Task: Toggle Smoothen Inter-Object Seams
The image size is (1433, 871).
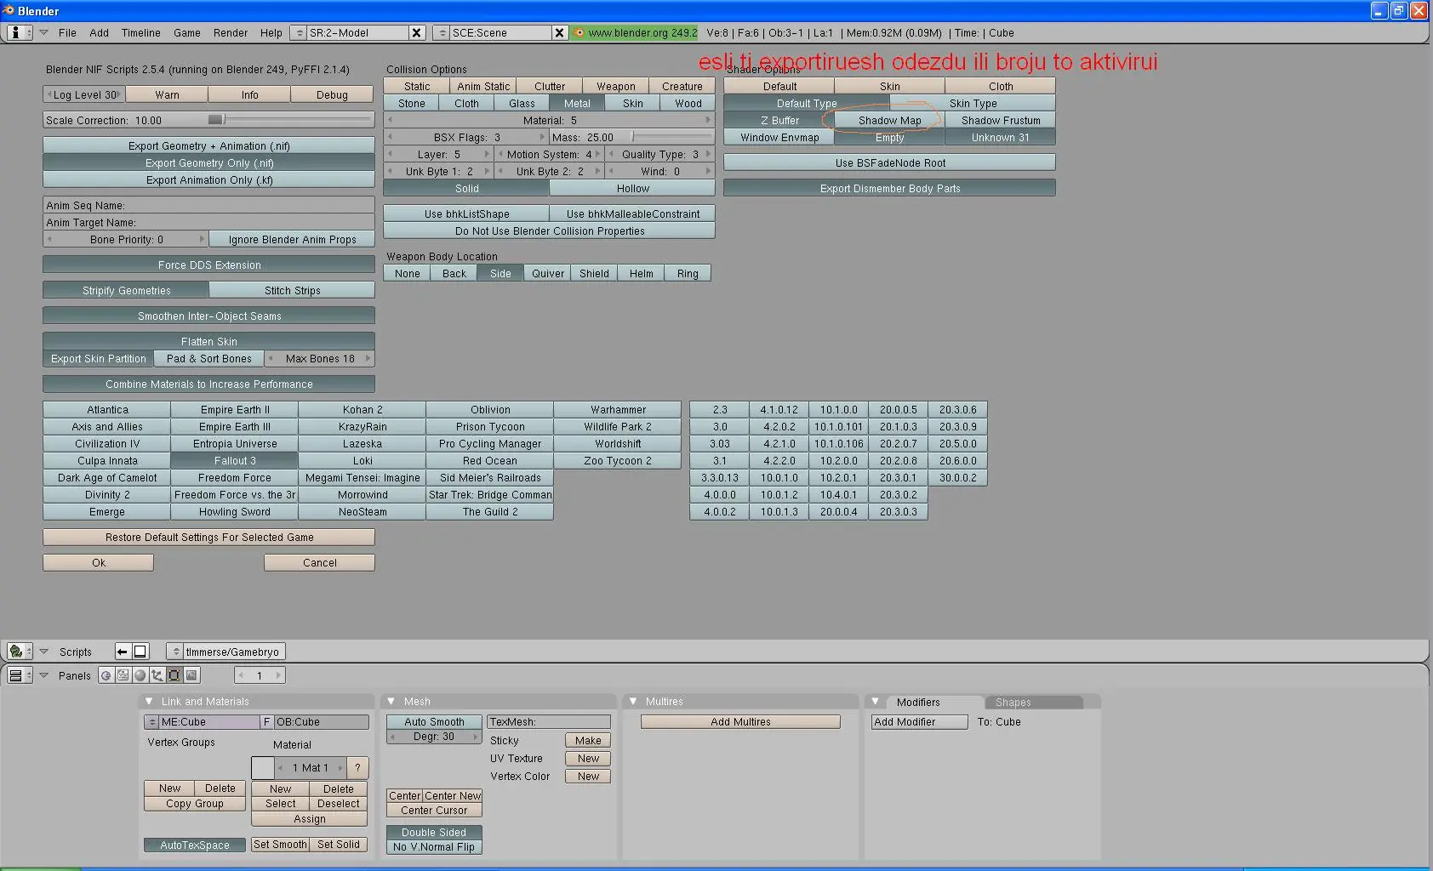Action: pyautogui.click(x=208, y=316)
